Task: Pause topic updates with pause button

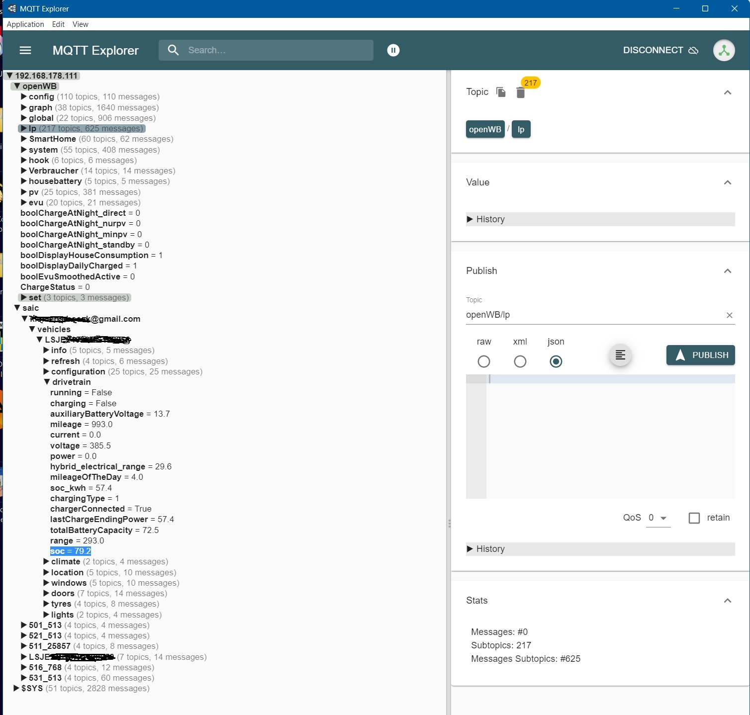Action: (x=393, y=50)
